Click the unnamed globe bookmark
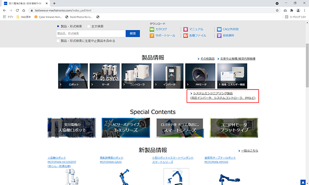Image resolution: width=309 pixels, height=185 pixels. [x=98, y=17]
